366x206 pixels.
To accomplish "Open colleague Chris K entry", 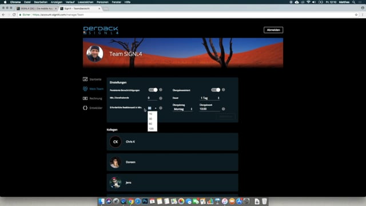I will point(172,142).
